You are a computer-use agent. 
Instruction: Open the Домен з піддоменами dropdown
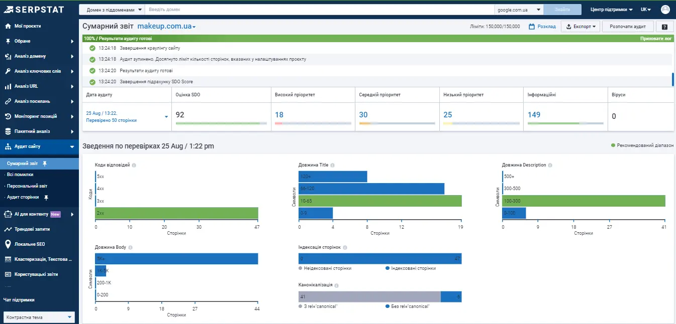tap(112, 10)
